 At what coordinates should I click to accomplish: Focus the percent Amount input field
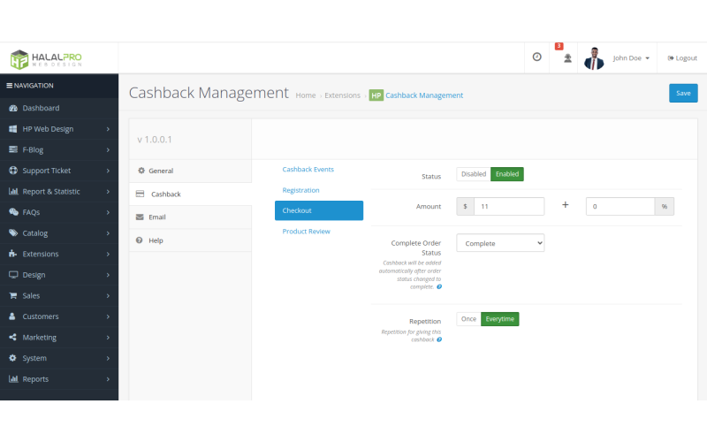tap(620, 206)
